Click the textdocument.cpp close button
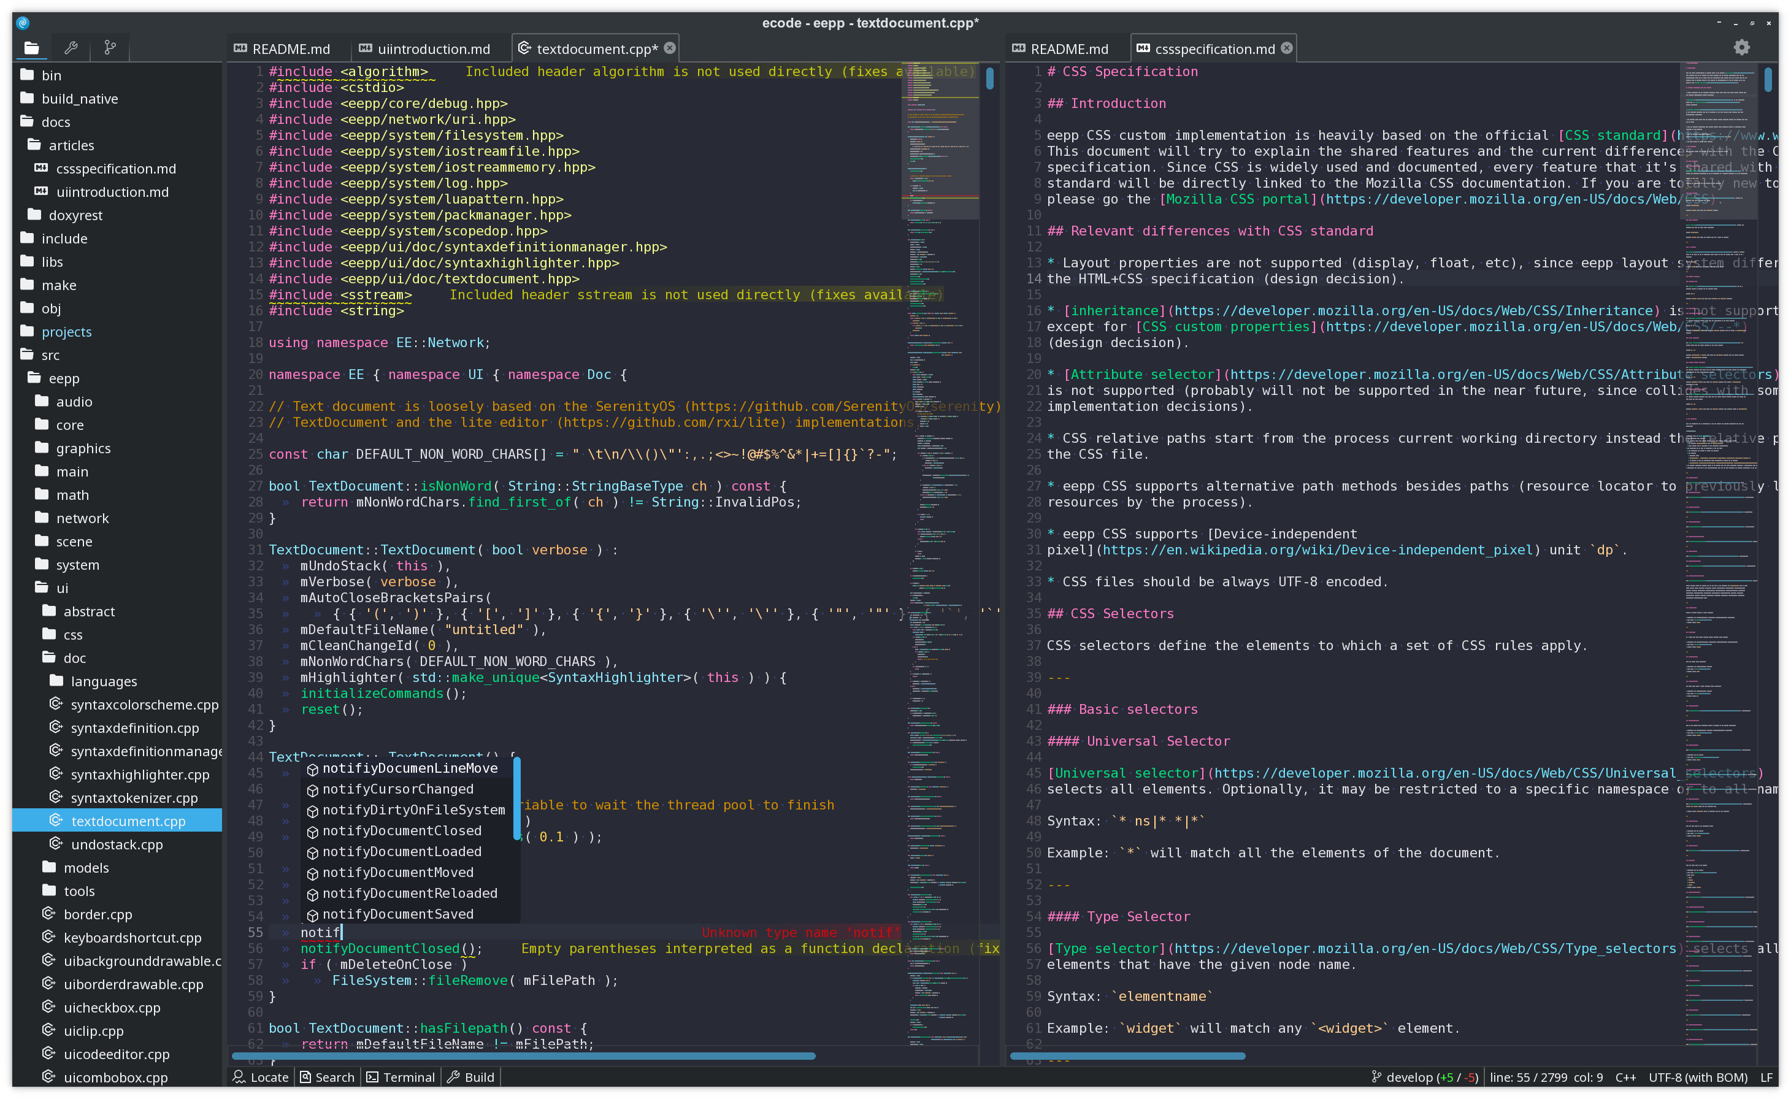 point(674,48)
